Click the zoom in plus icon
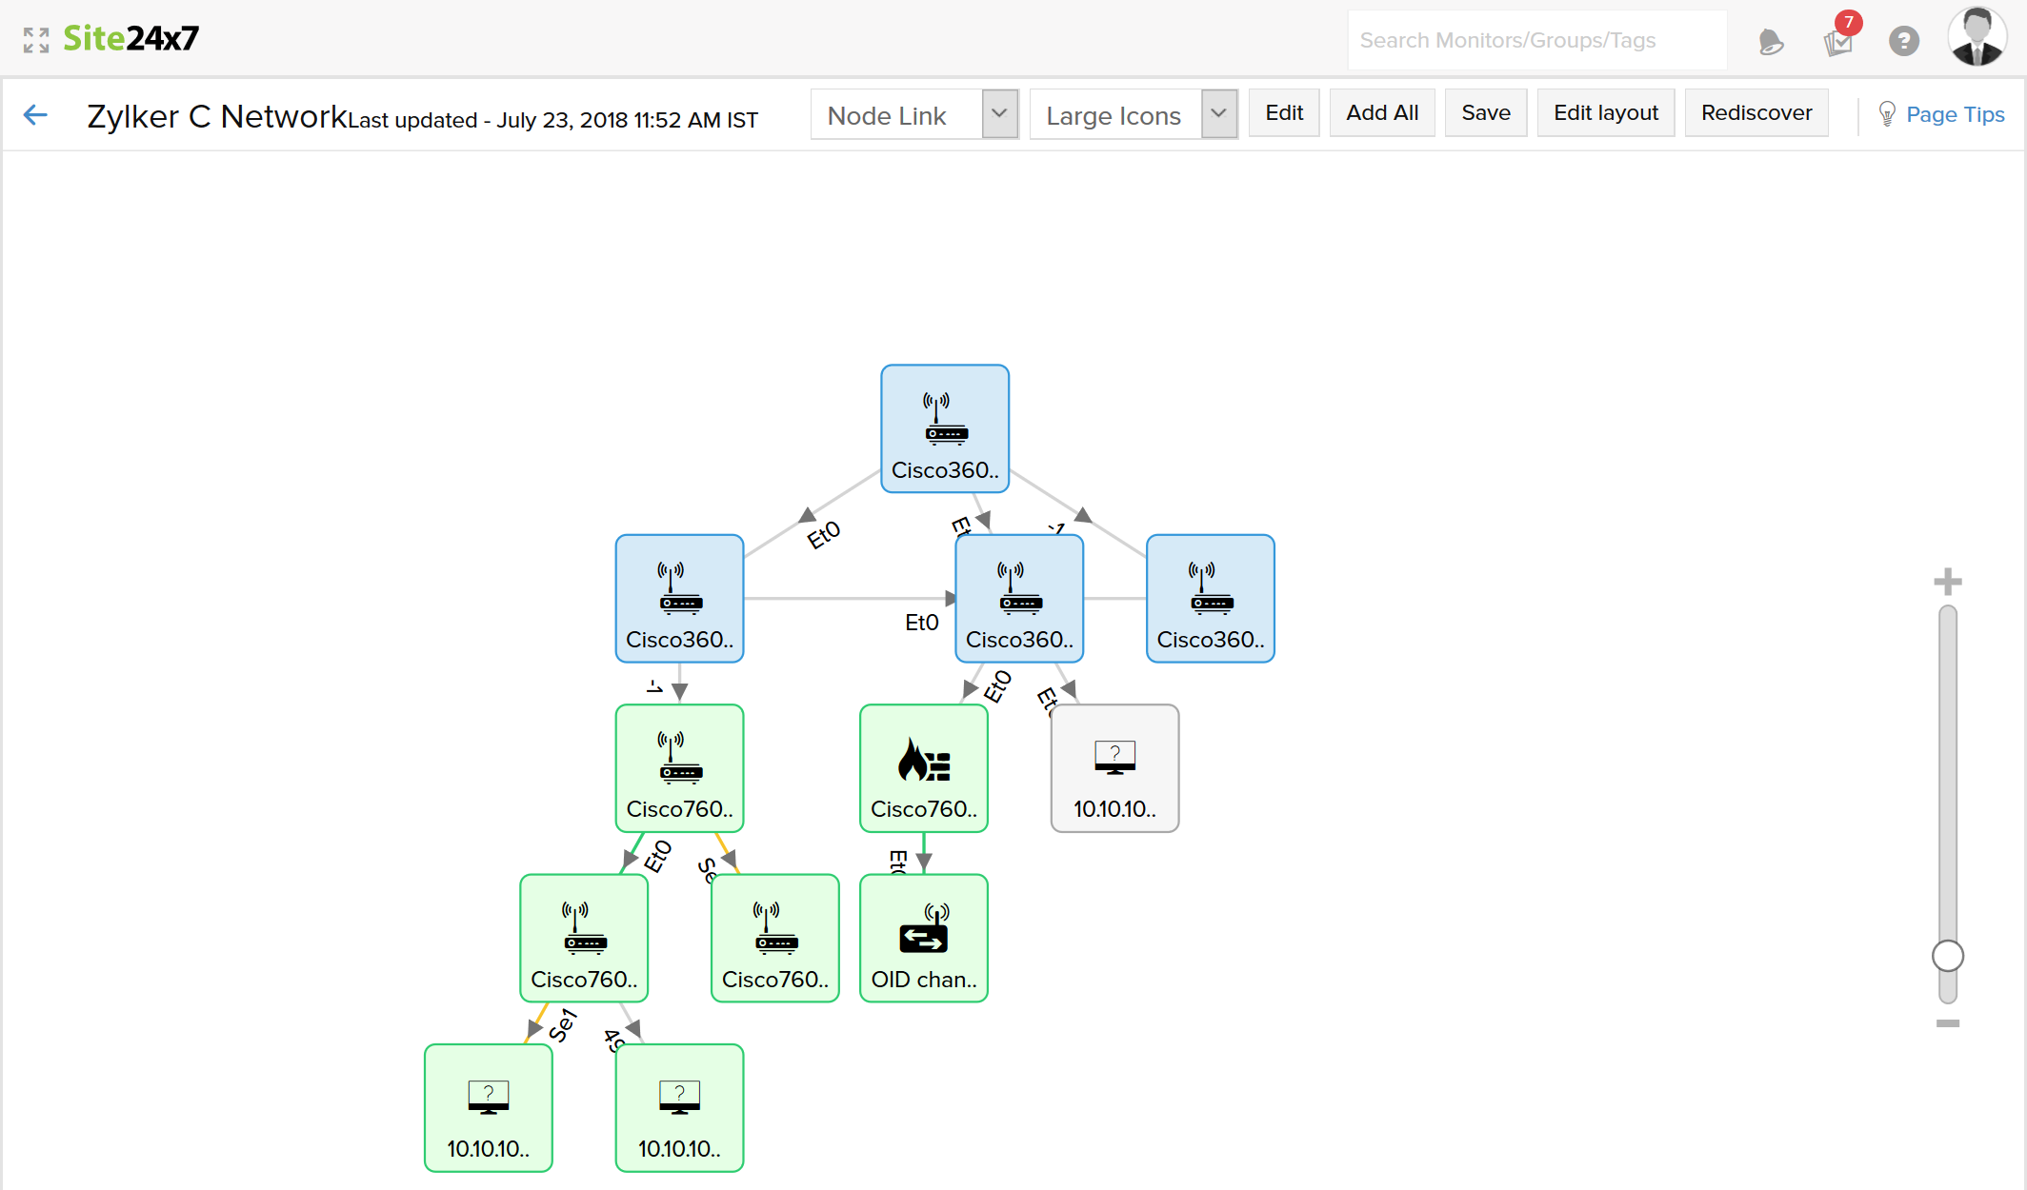The height and width of the screenshot is (1190, 2027). click(x=1947, y=582)
